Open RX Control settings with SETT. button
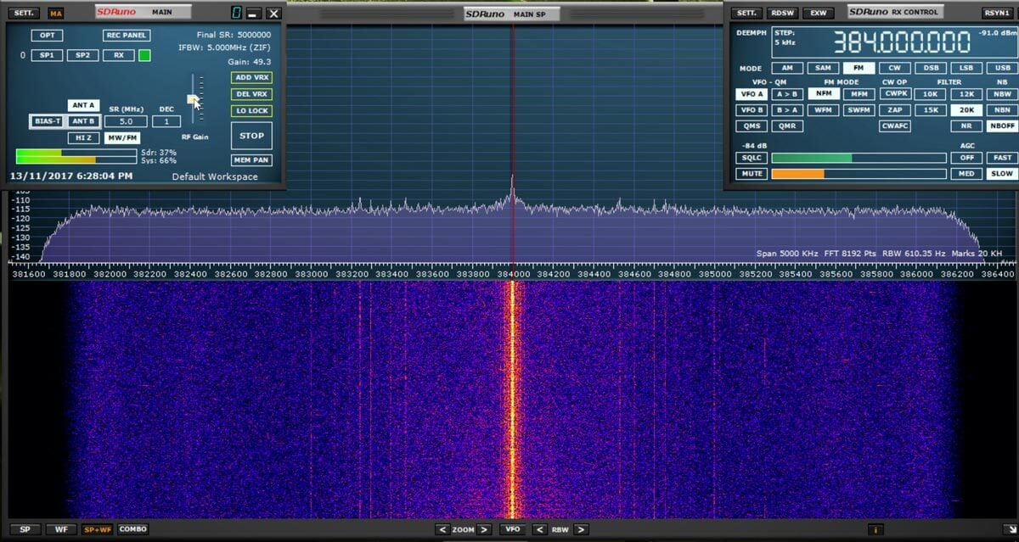The image size is (1019, 542). [746, 13]
